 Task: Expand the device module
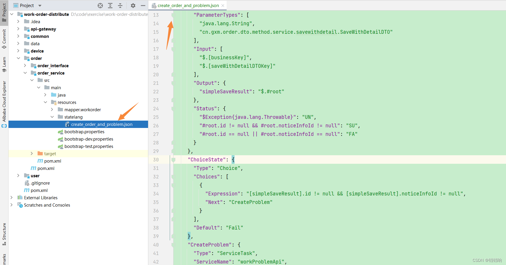click(x=18, y=51)
